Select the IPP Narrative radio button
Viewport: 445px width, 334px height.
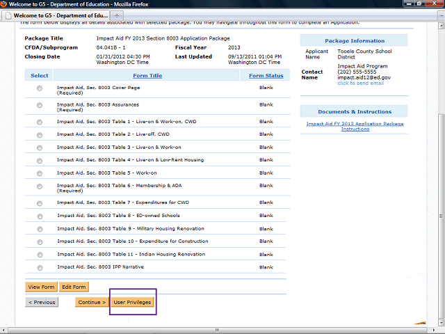point(40,268)
